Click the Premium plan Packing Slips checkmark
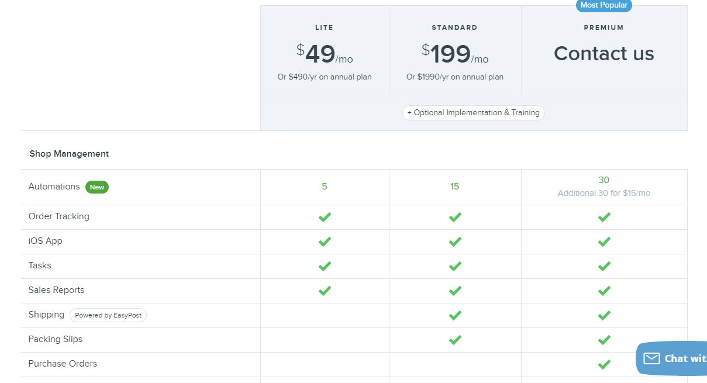The width and height of the screenshot is (707, 383). pos(604,340)
